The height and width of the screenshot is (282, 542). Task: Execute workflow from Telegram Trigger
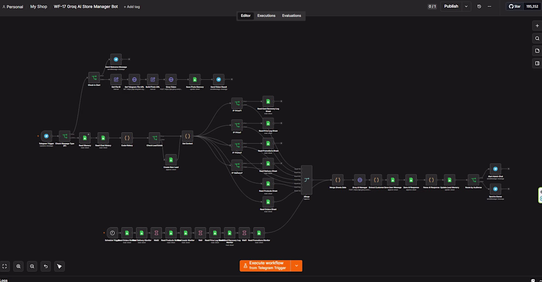pos(265,266)
